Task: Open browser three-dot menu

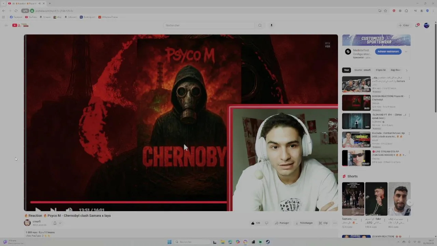Action: pos(433,11)
